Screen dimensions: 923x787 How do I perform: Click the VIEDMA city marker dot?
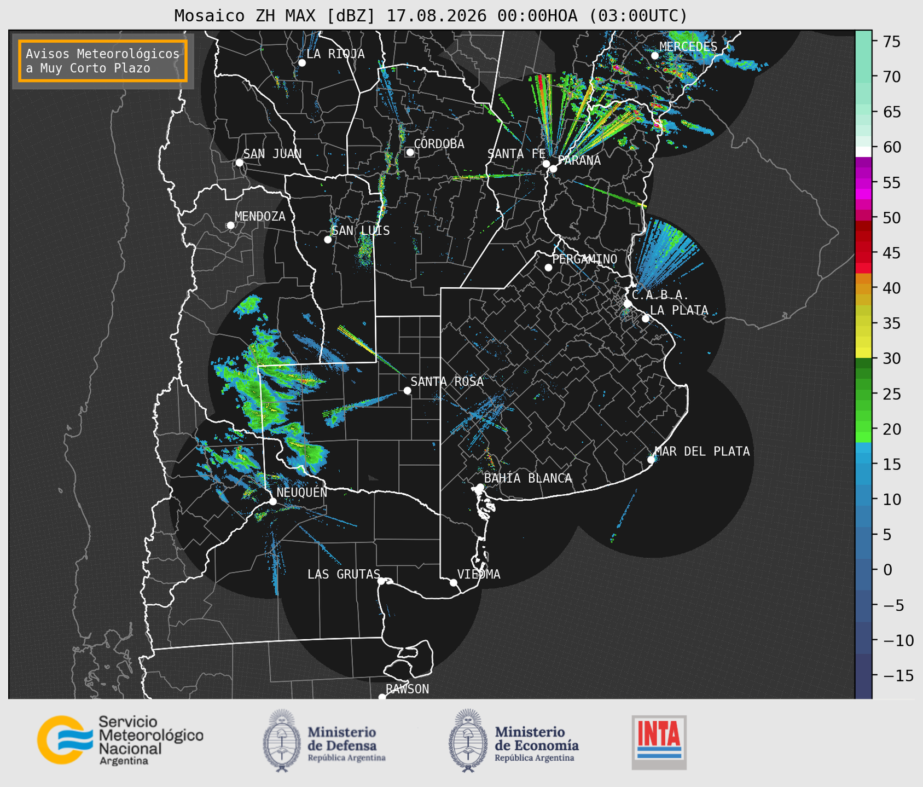pos(453,582)
